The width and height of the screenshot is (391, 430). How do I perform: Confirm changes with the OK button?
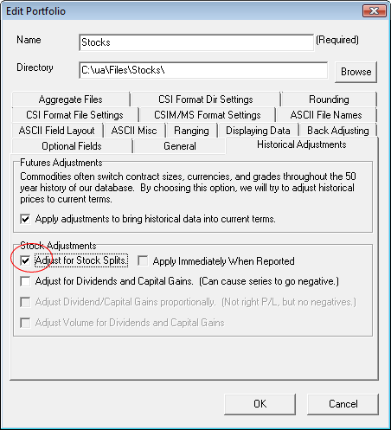point(260,404)
